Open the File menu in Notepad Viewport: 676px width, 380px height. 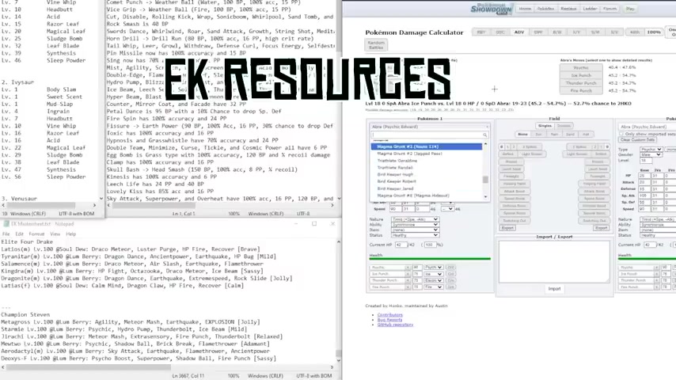tap(6, 234)
